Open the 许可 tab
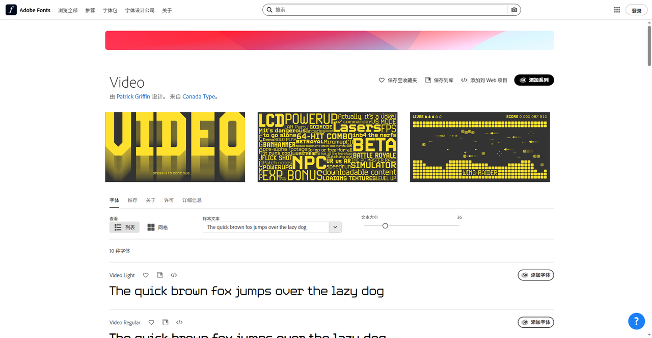 point(169,200)
